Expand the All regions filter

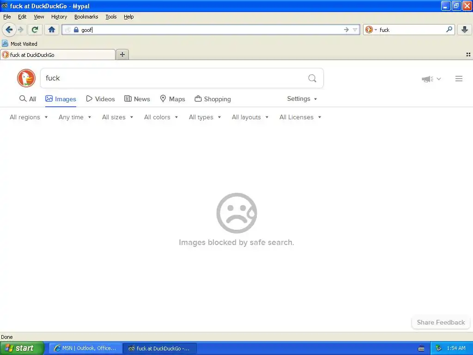tap(29, 117)
